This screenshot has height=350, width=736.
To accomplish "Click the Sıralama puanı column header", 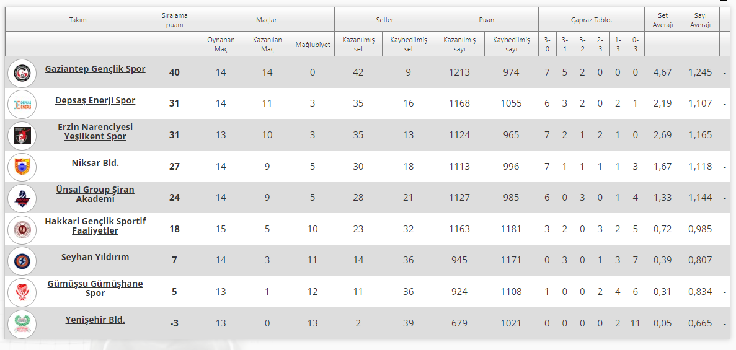I will tap(174, 20).
